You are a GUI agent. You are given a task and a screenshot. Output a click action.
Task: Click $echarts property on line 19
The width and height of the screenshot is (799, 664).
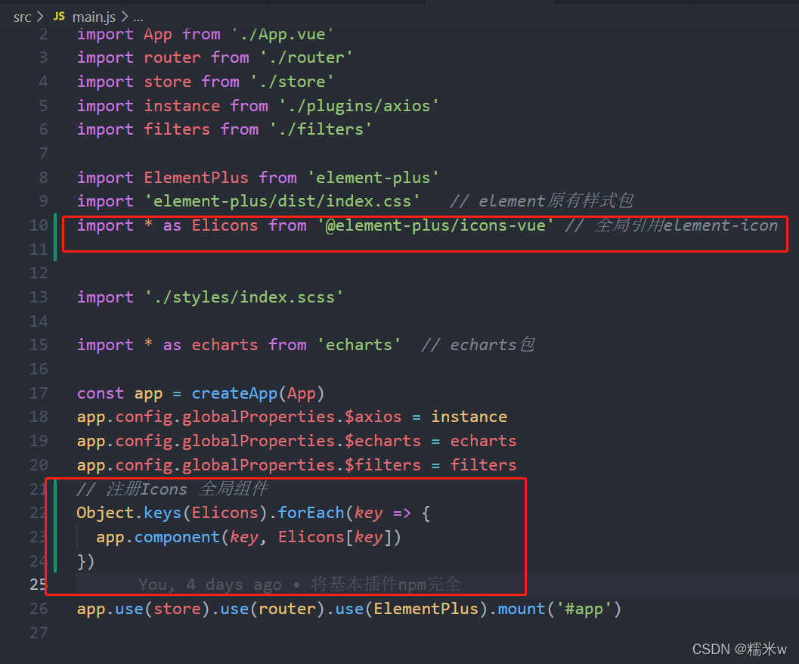(x=382, y=441)
